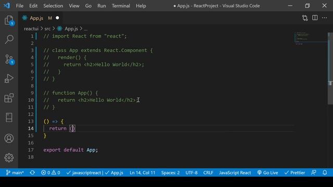Click the '// render() {' comment on line 4

pos(65,58)
